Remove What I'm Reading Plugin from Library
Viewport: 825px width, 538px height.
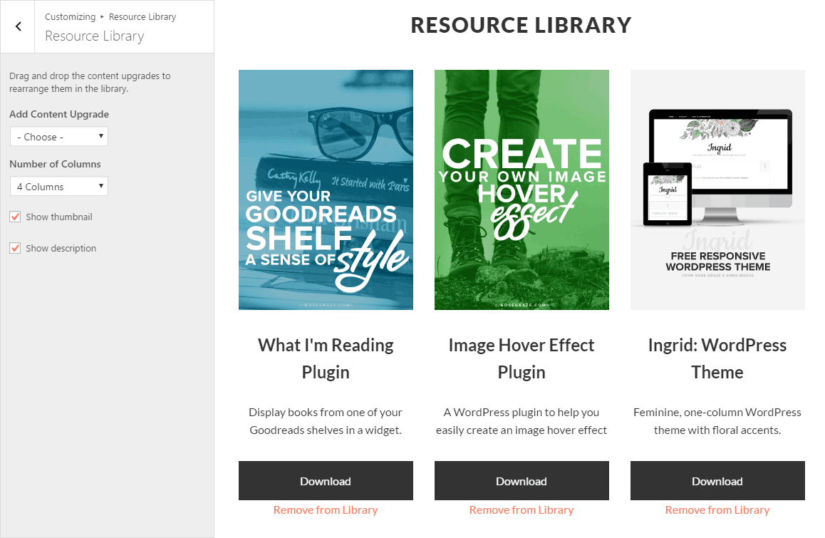point(326,509)
